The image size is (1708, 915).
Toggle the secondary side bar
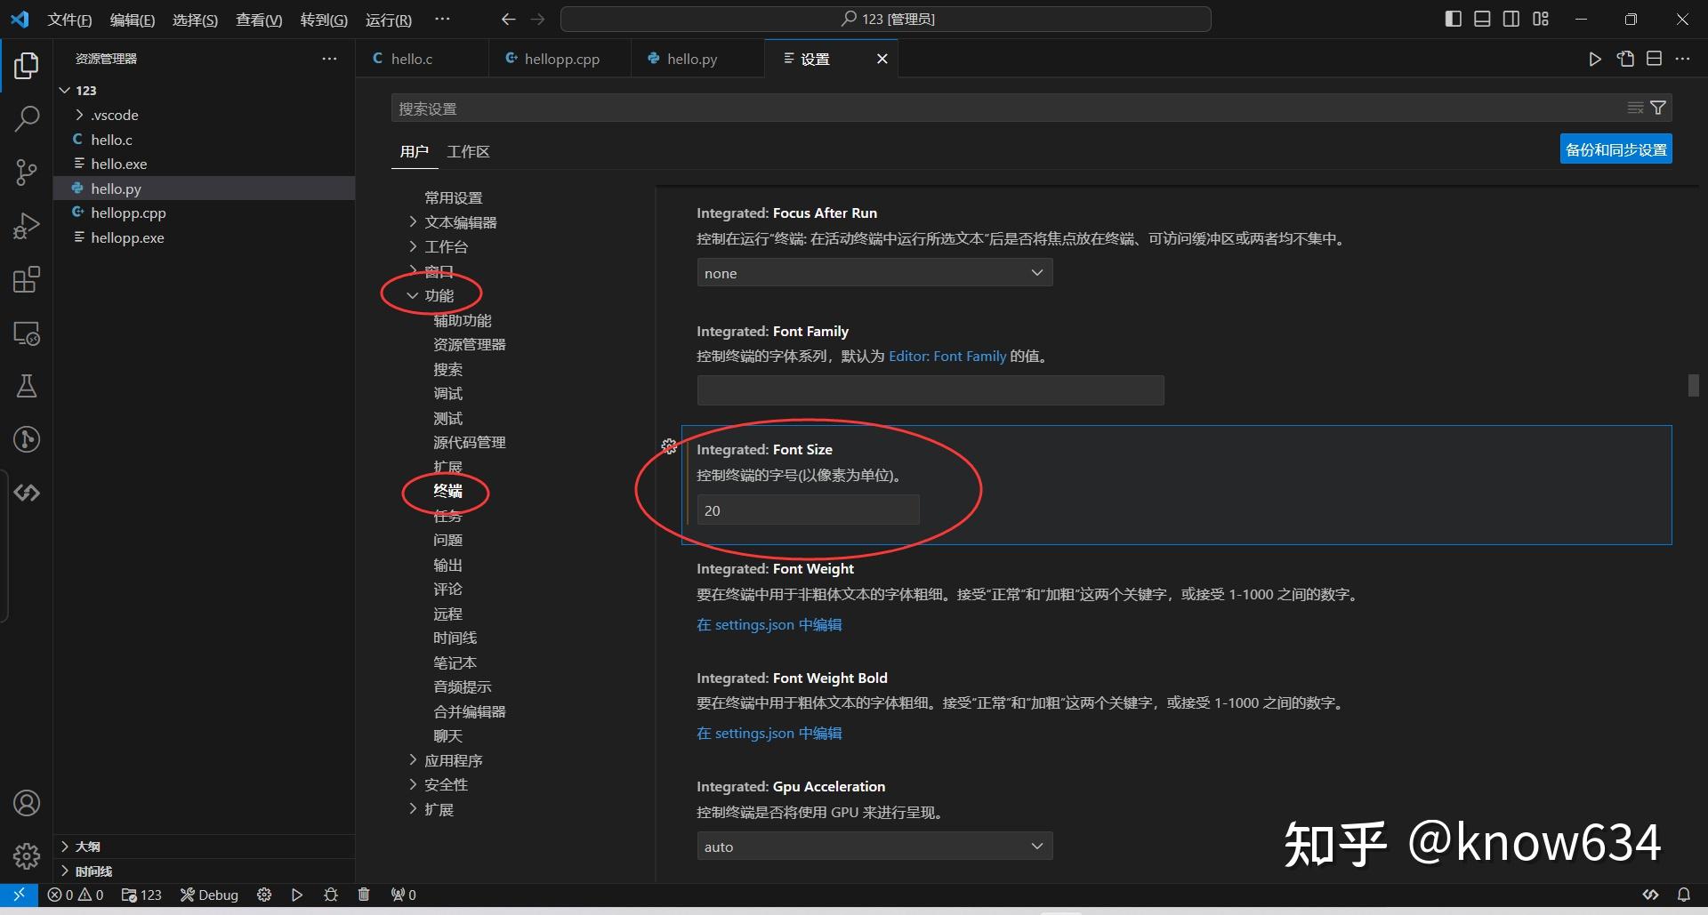coord(1511,18)
